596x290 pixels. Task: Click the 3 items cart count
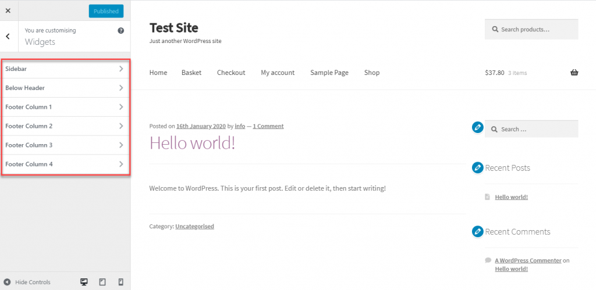[x=517, y=73]
